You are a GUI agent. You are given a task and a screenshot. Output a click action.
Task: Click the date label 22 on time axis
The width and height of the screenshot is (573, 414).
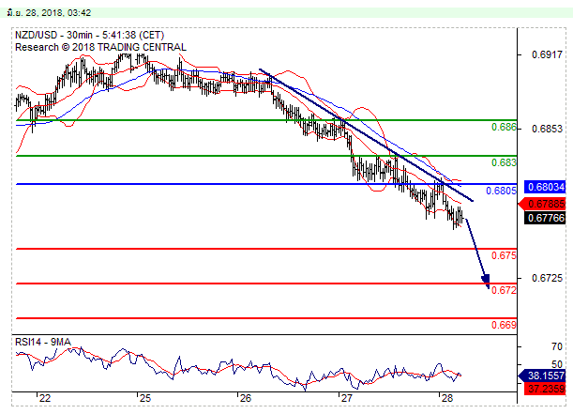(45, 398)
